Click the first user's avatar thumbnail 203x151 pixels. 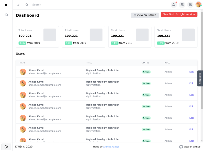tap(23, 72)
